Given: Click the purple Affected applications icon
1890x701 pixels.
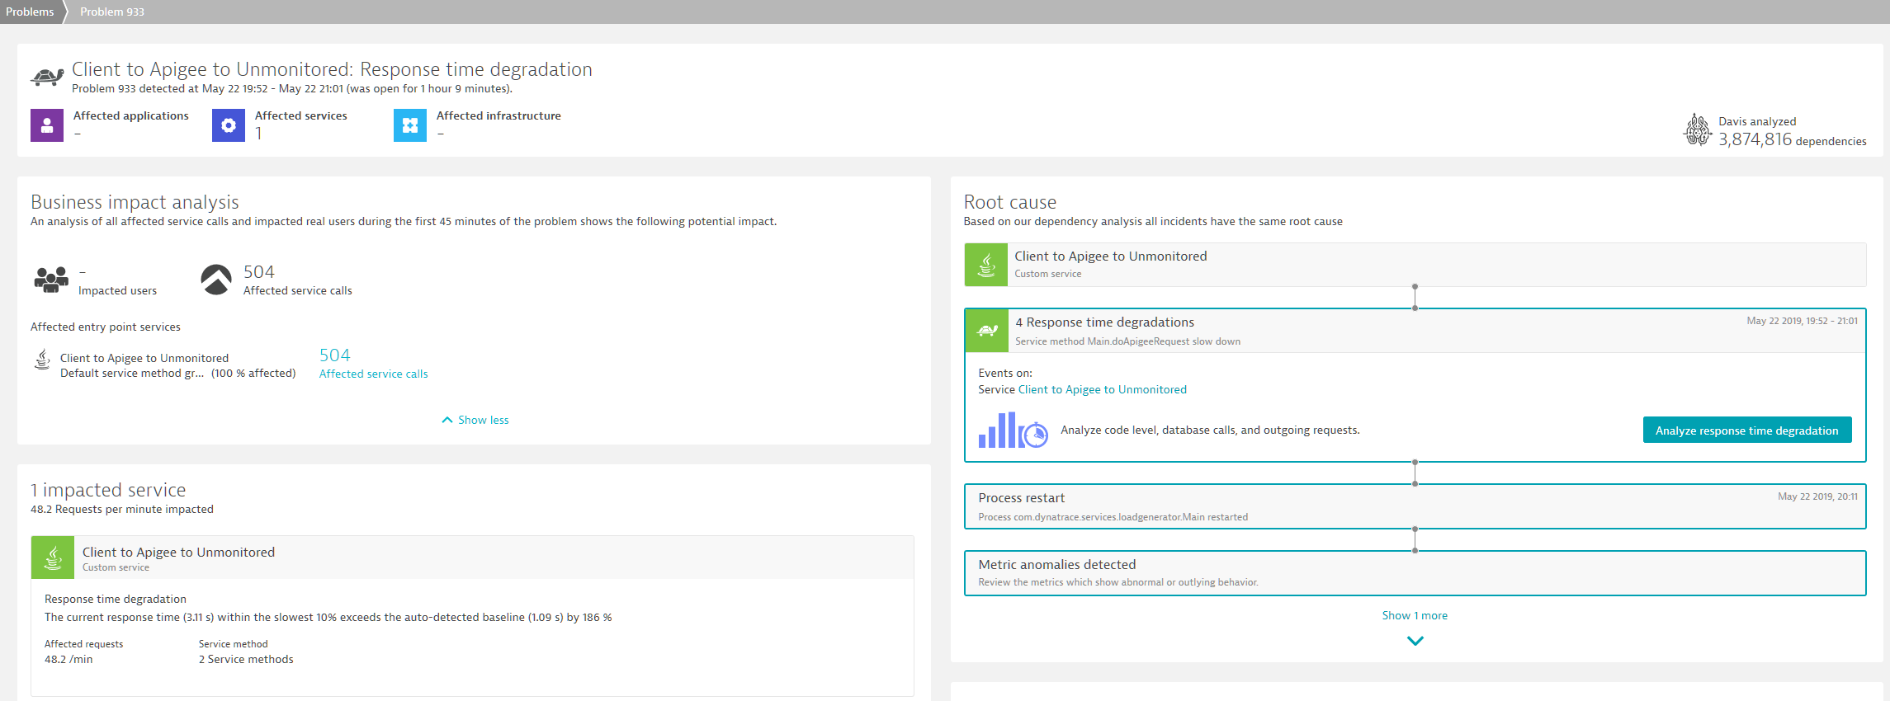Looking at the screenshot, I should pyautogui.click(x=47, y=125).
